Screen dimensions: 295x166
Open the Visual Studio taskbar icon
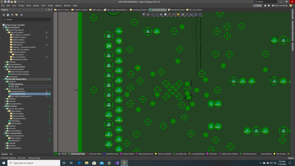tap(117, 163)
